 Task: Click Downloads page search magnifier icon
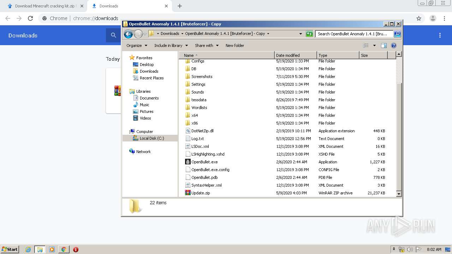coord(113,35)
